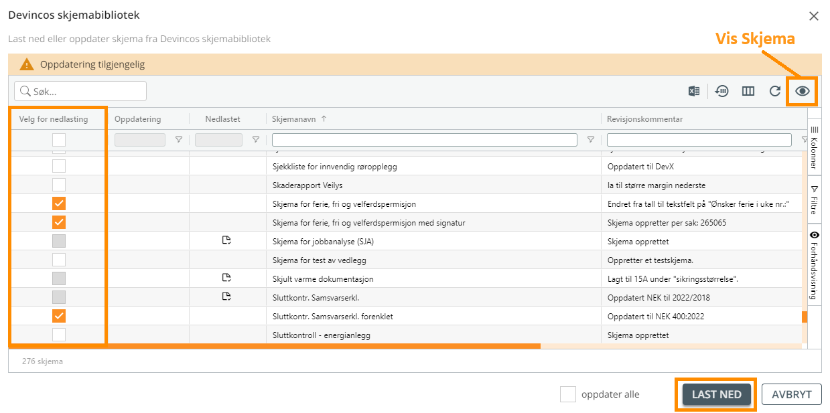Click the reset layout history icon

click(x=722, y=91)
